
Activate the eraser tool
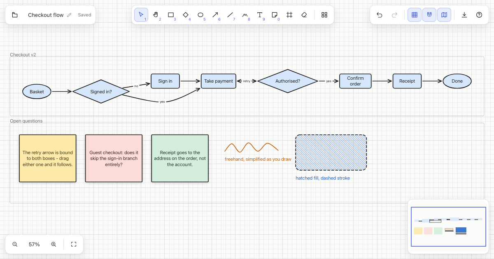click(304, 15)
